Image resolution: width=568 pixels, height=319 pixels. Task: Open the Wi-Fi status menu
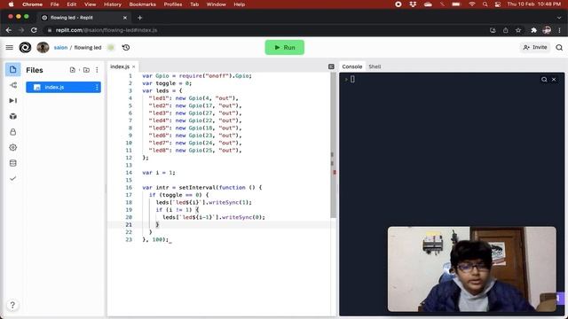[471, 4]
